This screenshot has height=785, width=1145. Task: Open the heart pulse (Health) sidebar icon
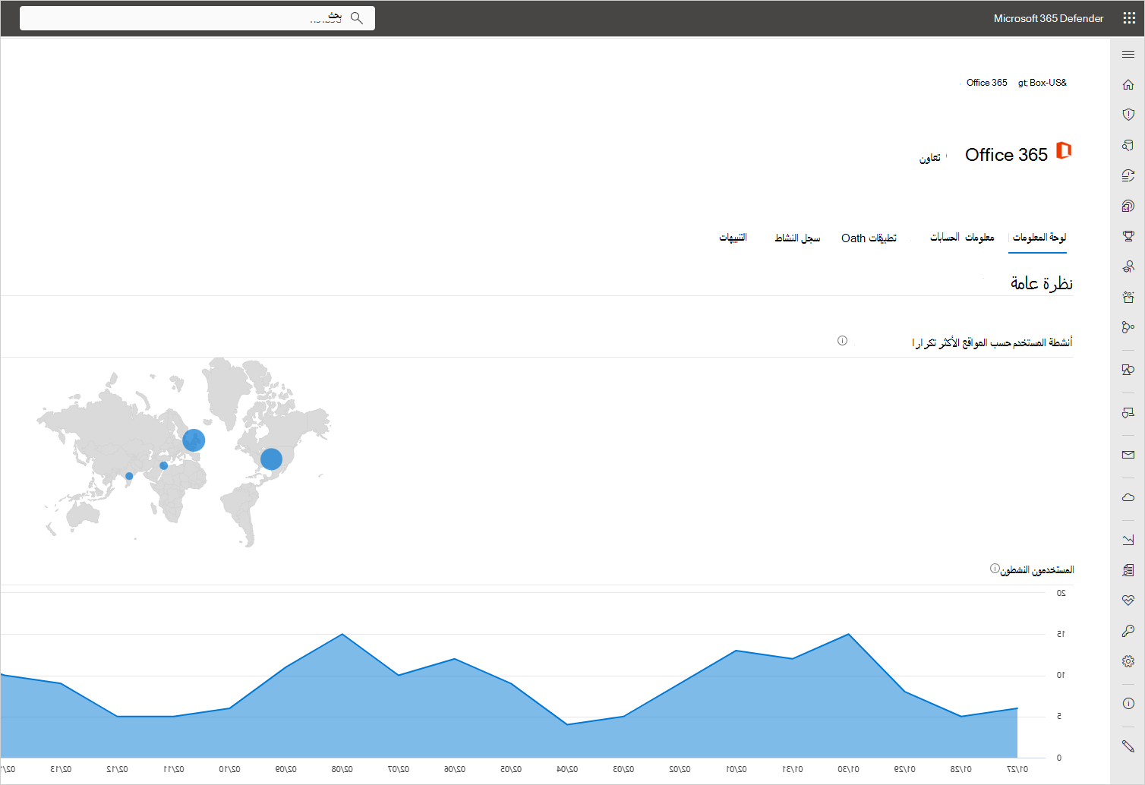1128,601
